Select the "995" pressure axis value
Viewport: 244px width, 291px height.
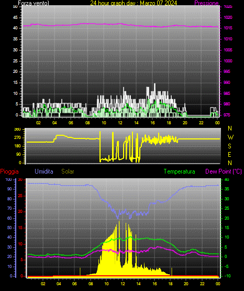[x=227, y=71]
